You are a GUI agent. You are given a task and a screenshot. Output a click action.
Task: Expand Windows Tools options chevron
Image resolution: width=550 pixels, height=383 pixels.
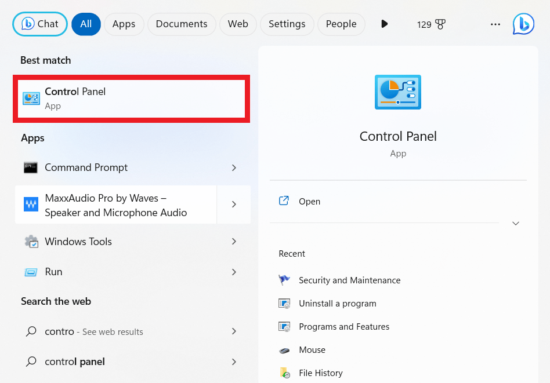[x=234, y=242]
